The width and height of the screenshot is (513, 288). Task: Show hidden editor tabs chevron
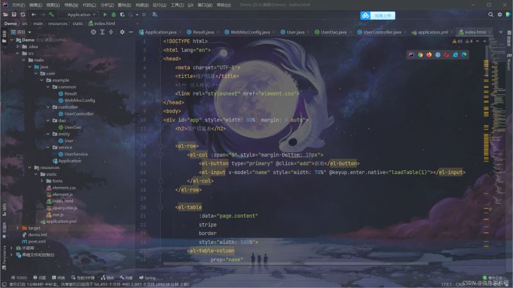tap(501, 32)
